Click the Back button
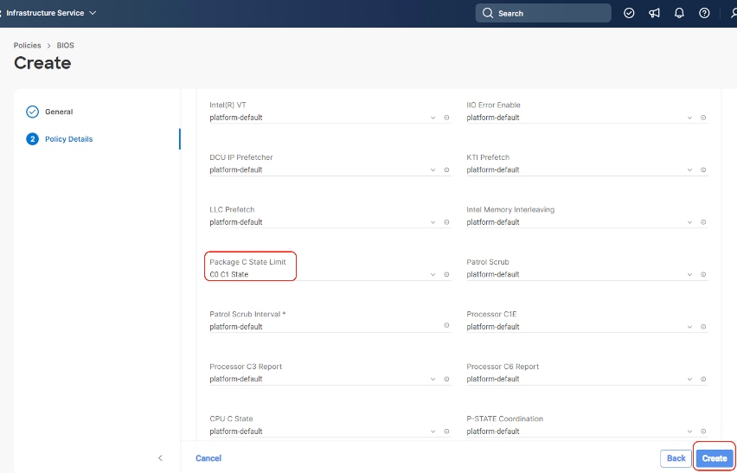The width and height of the screenshot is (737, 473). [676, 458]
